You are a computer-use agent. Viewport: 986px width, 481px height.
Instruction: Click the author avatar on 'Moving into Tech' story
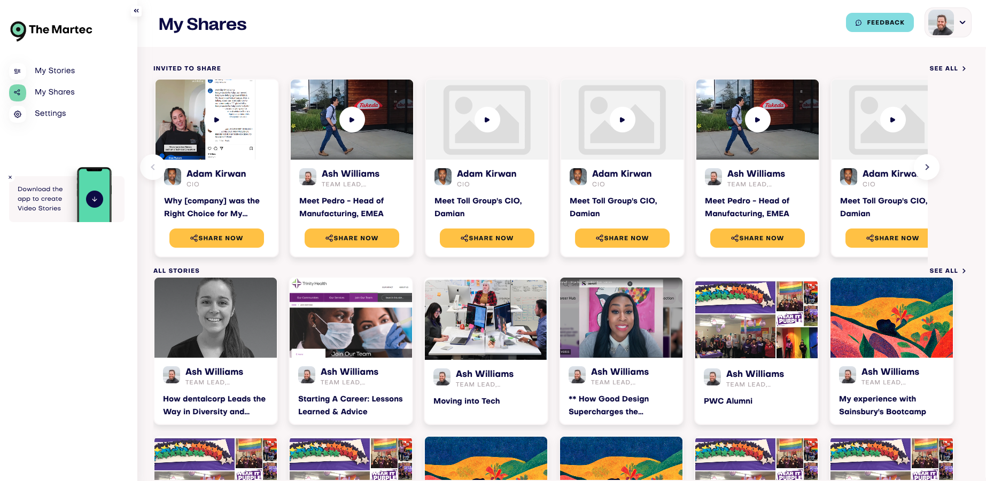tap(442, 377)
